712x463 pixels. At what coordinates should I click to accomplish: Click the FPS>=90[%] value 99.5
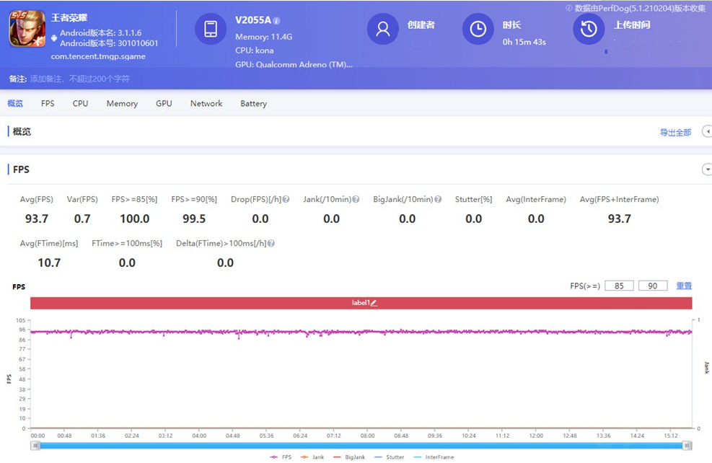(194, 219)
